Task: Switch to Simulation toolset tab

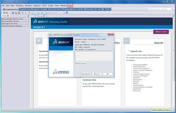Action: coord(25,9)
